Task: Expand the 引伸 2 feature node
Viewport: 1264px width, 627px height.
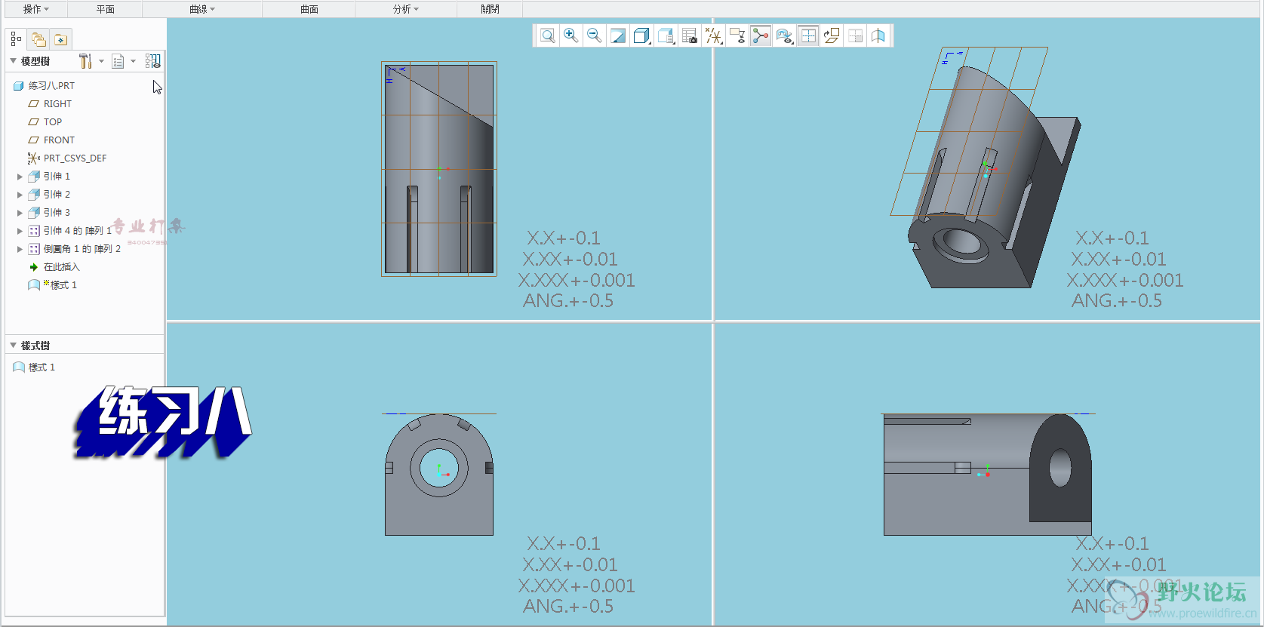Action: [20, 195]
